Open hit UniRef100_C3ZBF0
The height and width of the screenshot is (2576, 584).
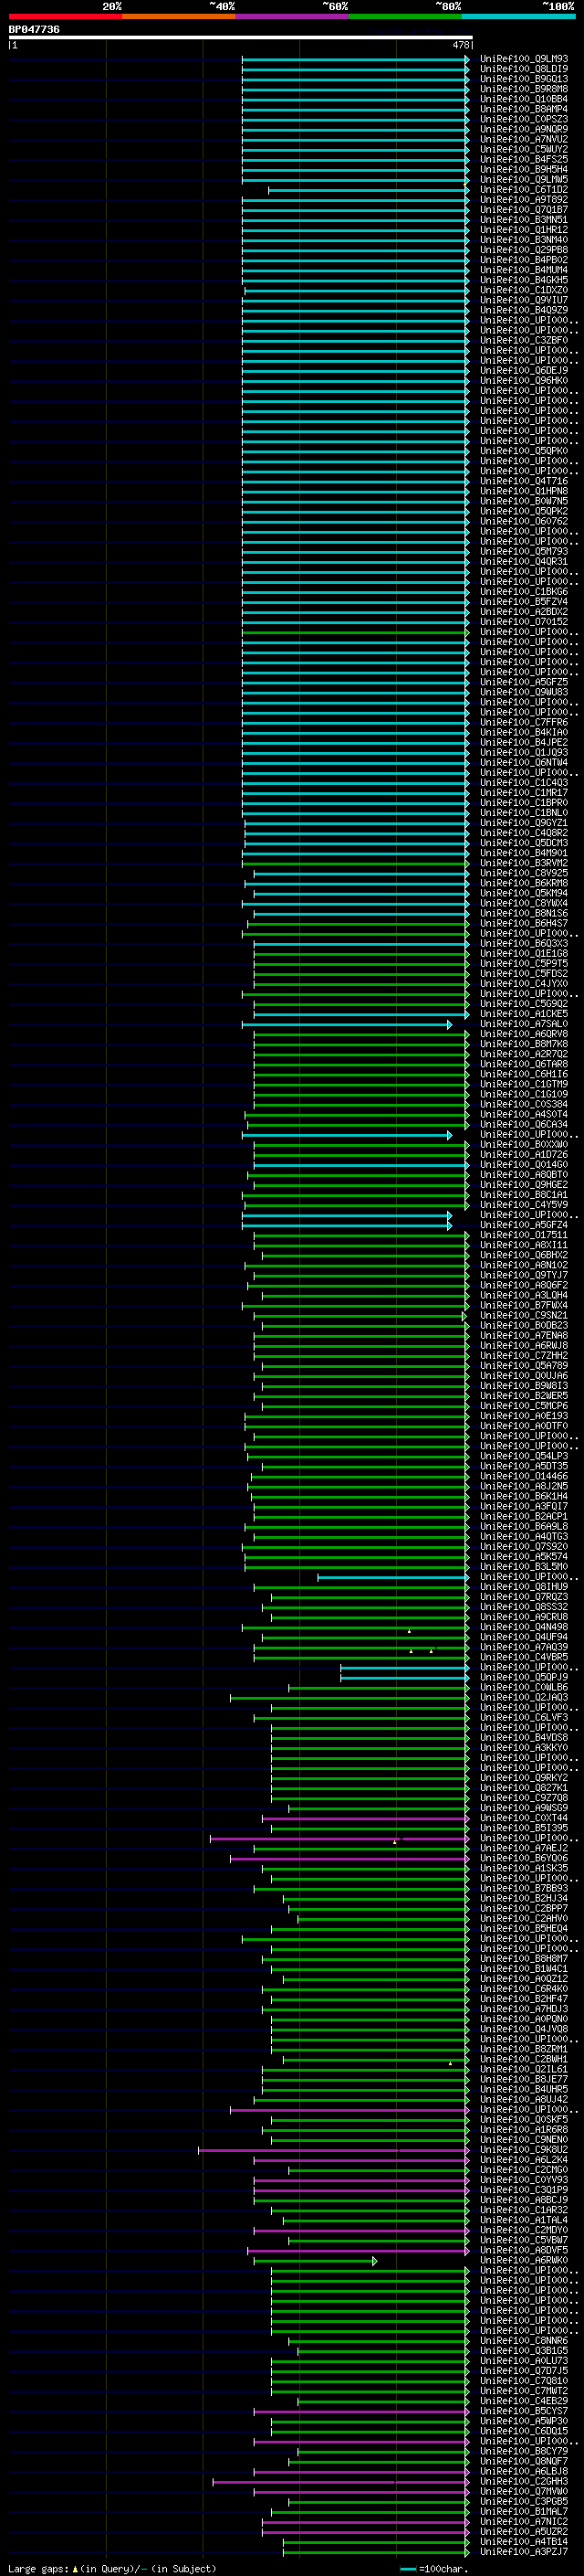[x=524, y=340]
